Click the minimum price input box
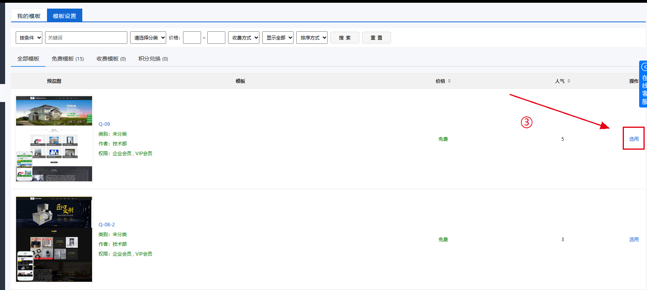Screen dimensions: 647x290 (192, 38)
